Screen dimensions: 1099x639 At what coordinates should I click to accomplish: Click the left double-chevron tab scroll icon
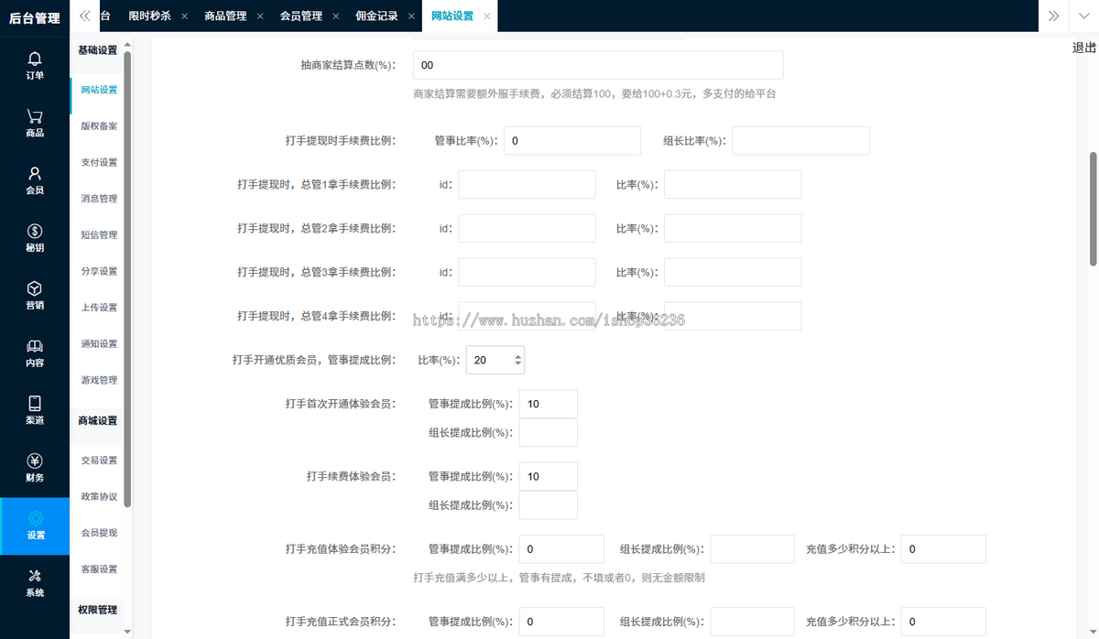click(x=85, y=16)
